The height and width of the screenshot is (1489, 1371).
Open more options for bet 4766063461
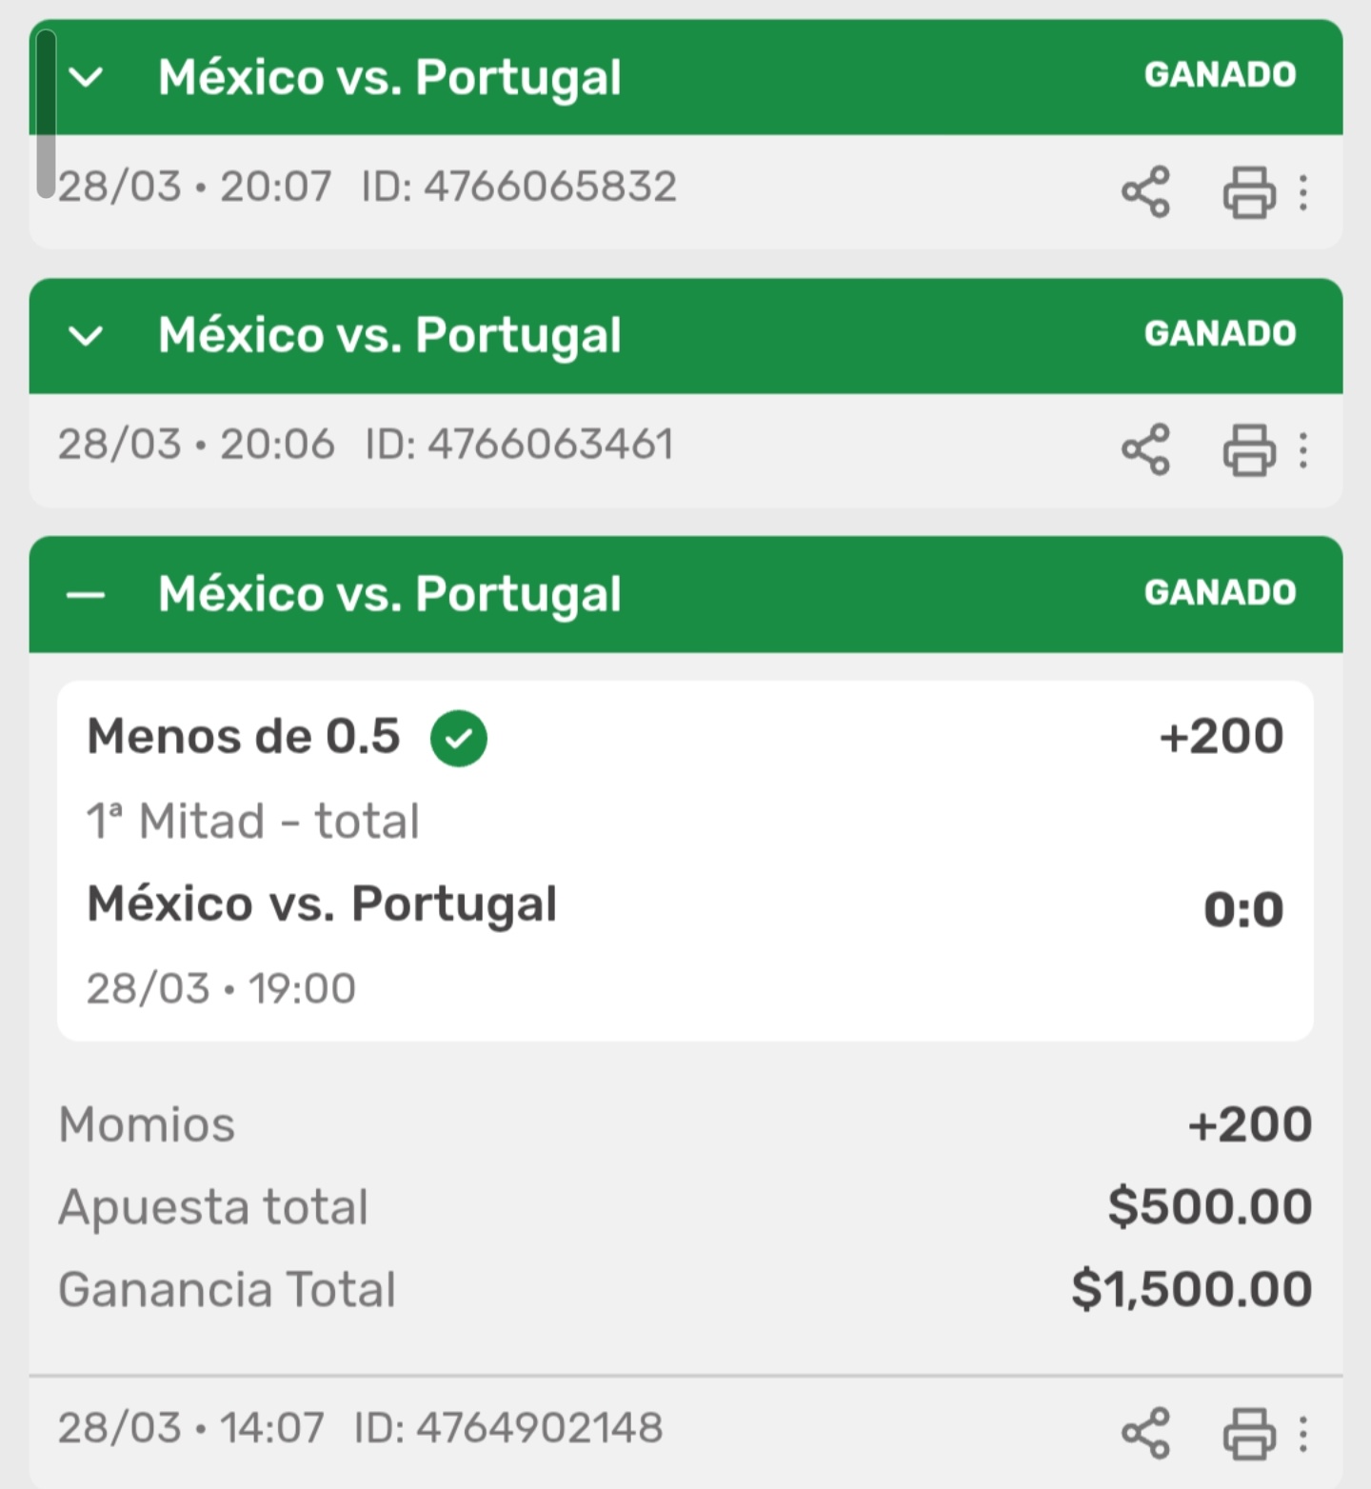1303,449
